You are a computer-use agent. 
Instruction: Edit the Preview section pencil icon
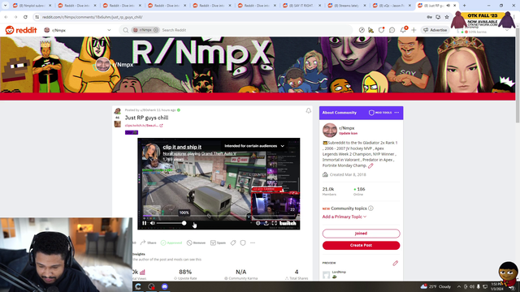[396, 263]
